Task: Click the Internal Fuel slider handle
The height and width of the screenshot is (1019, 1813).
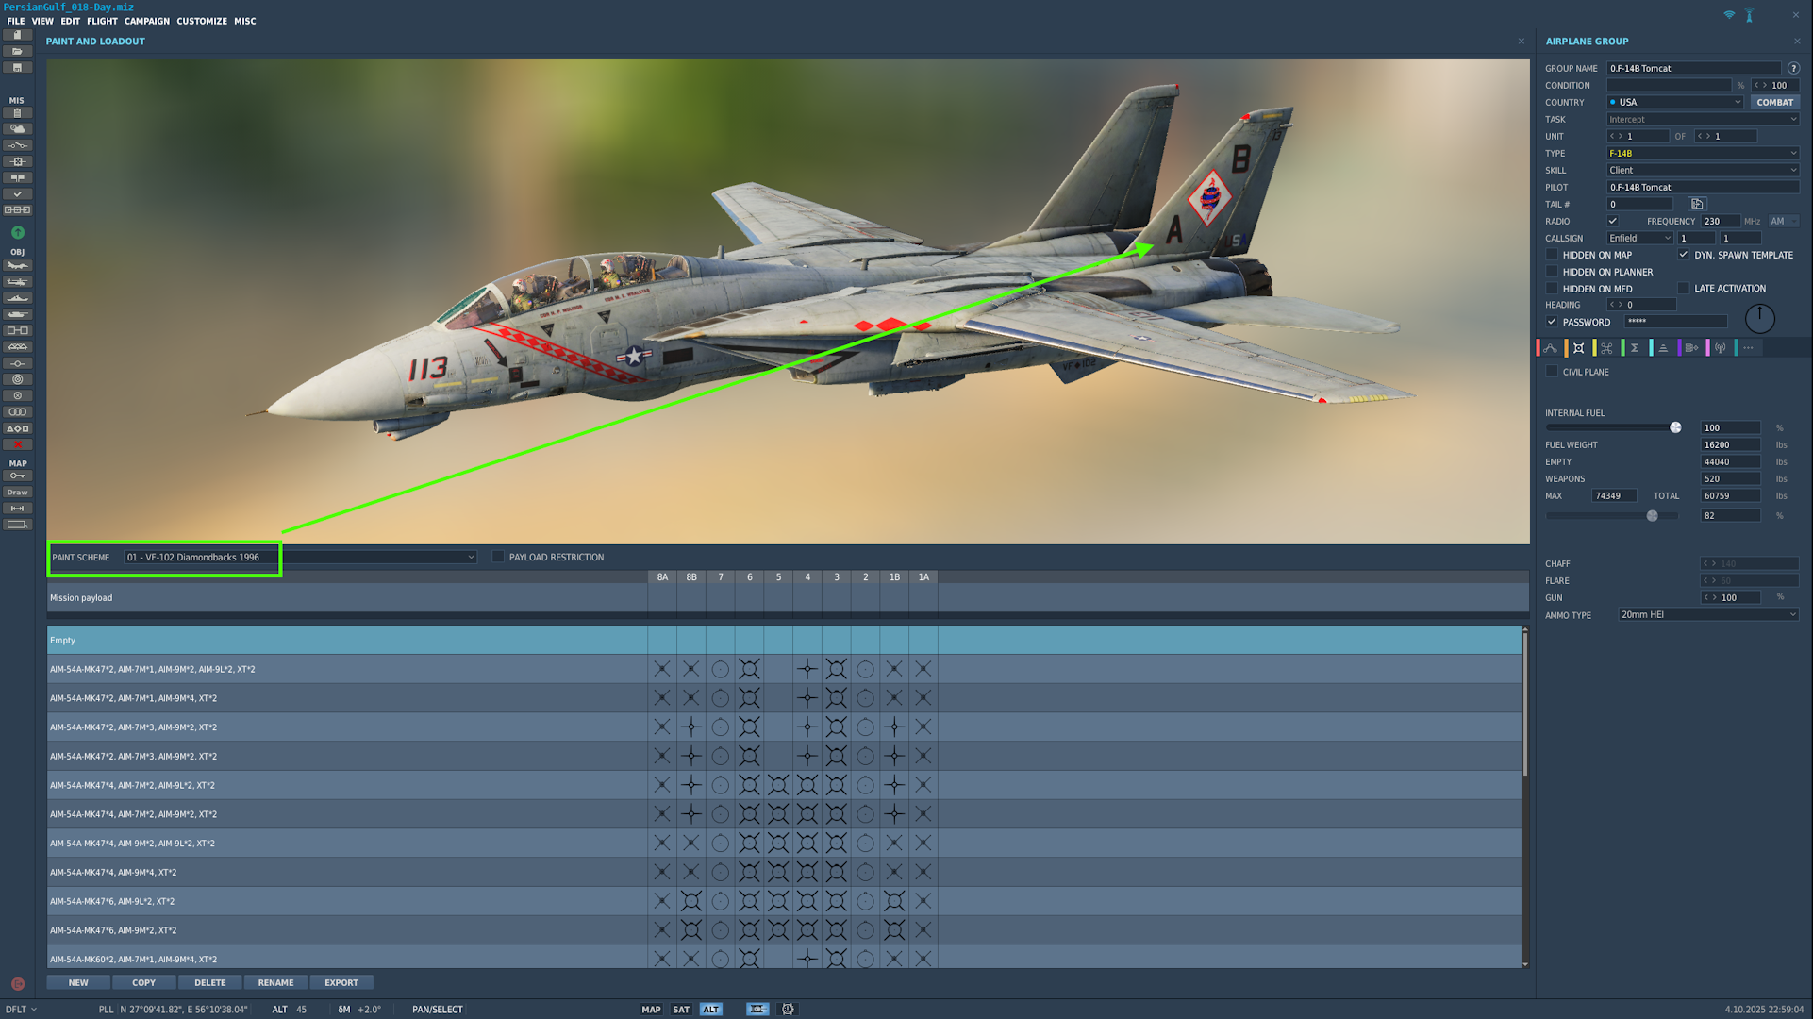Action: pos(1675,428)
